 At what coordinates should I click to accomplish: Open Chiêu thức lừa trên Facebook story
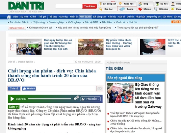[136, 130]
